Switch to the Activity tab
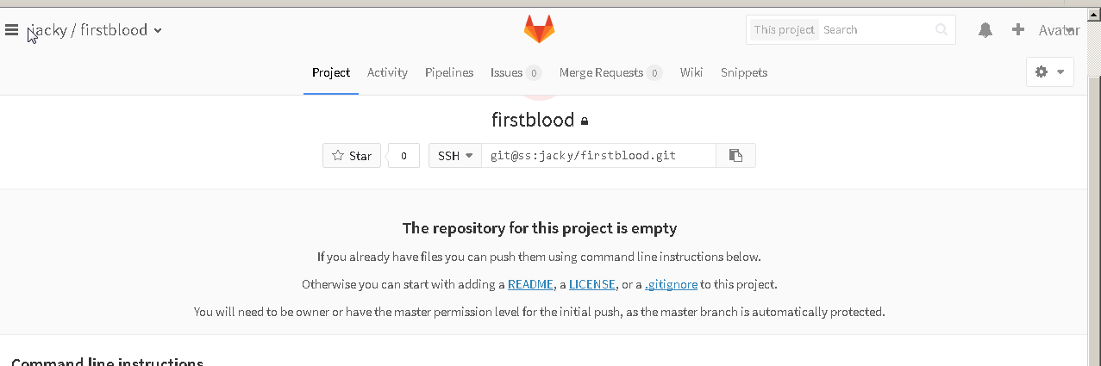This screenshot has width=1101, height=366. 387,72
